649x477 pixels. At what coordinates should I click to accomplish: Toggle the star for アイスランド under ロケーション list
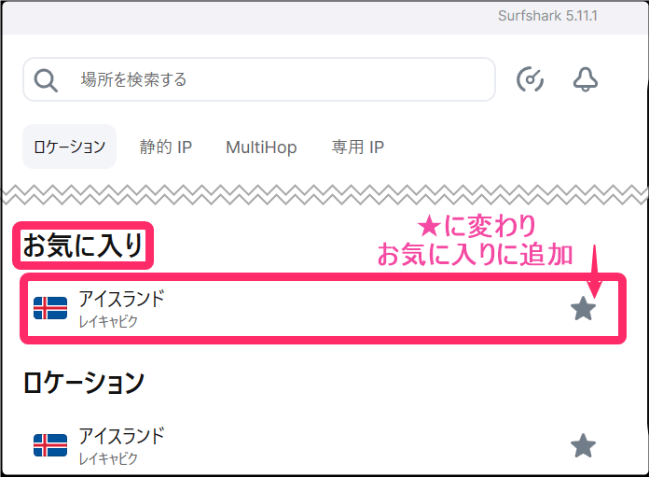coord(583,446)
